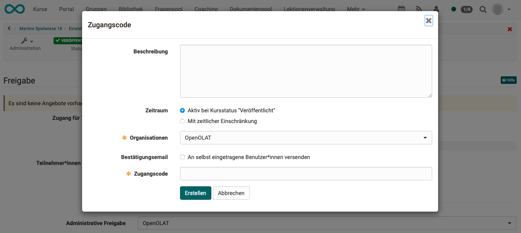Click the Hilfe help icon
Screen dimensions: 521x233
[508, 80]
